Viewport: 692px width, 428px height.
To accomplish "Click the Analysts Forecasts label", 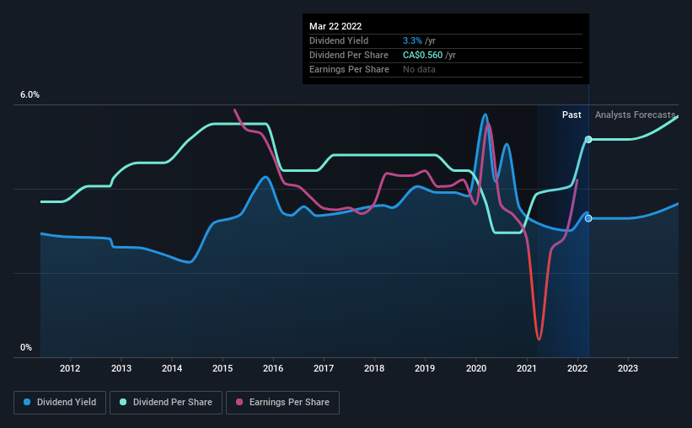I will [635, 115].
